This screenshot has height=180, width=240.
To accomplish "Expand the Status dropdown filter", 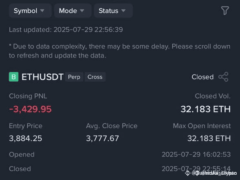I will point(113,11).
